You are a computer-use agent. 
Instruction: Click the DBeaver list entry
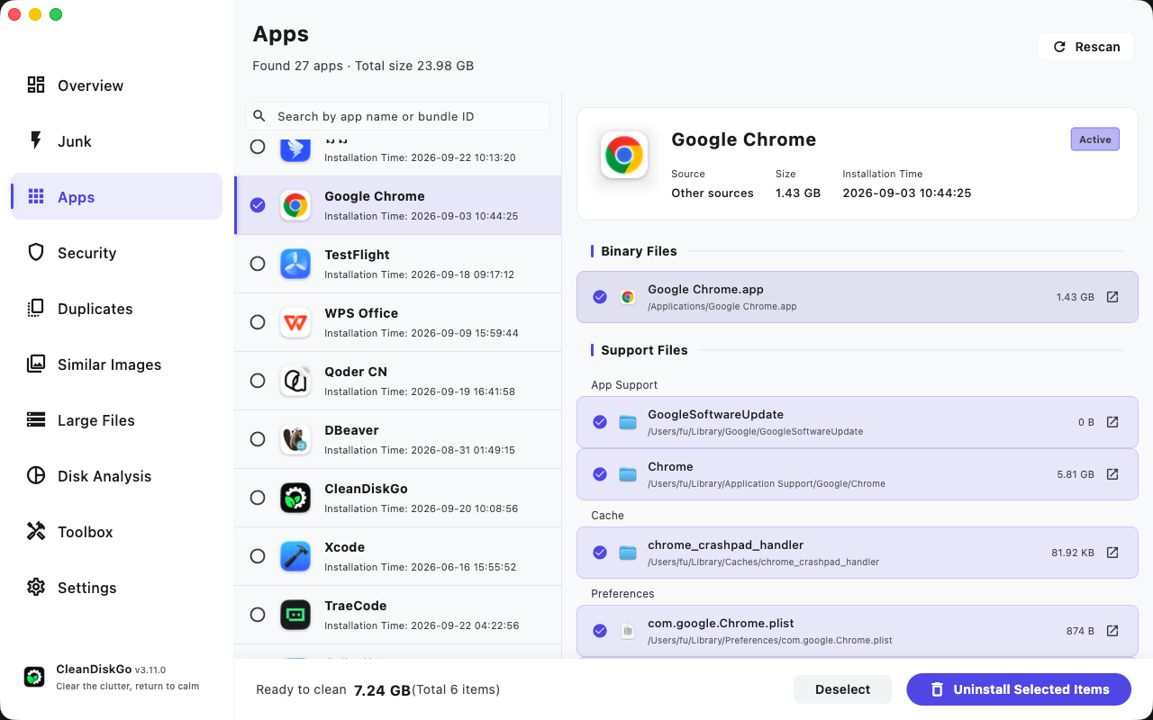(x=397, y=439)
